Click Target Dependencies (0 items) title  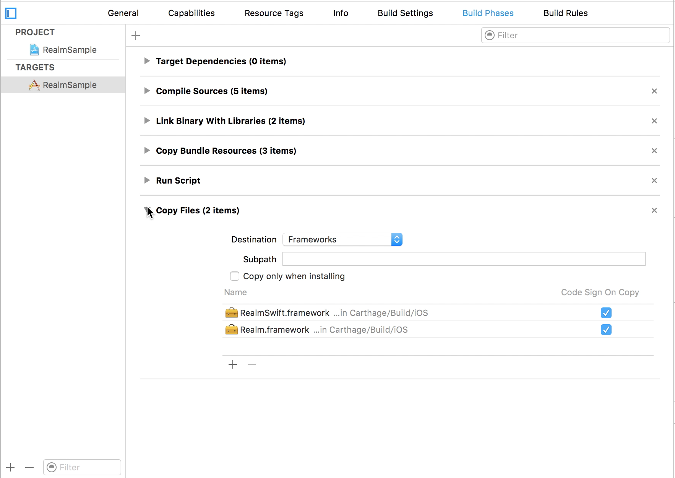pyautogui.click(x=221, y=61)
